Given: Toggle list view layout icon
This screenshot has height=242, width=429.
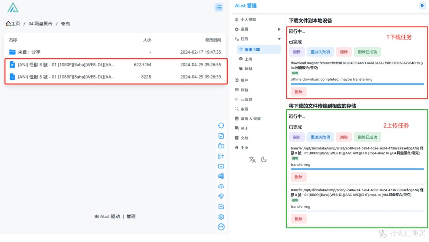Looking at the screenshot, I should [219, 8].
